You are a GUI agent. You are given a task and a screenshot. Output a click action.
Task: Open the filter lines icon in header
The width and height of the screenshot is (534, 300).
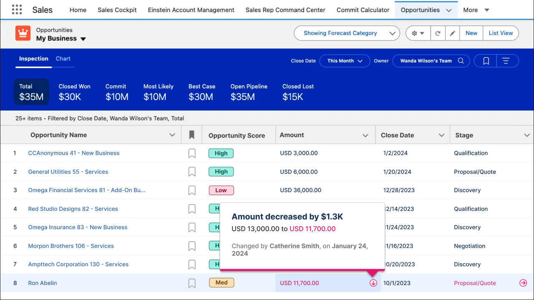[x=506, y=61]
